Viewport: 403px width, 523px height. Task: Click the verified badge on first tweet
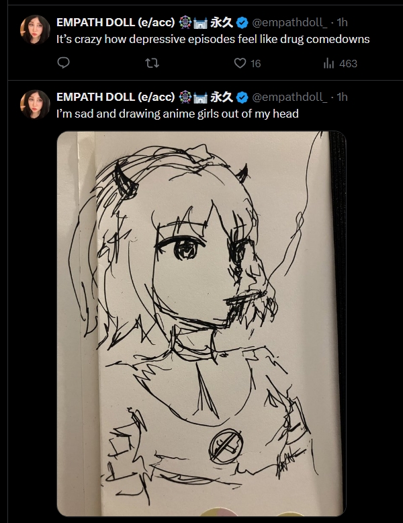[x=242, y=23]
